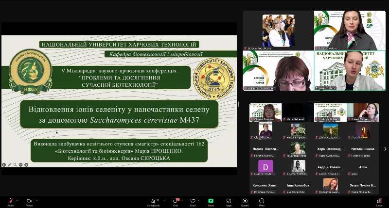Select participant with Big Ben avatar
The height and width of the screenshot is (208, 389).
click(363, 131)
